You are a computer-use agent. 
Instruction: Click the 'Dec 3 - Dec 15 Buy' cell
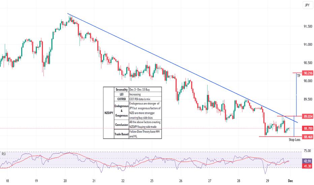(x=145, y=89)
